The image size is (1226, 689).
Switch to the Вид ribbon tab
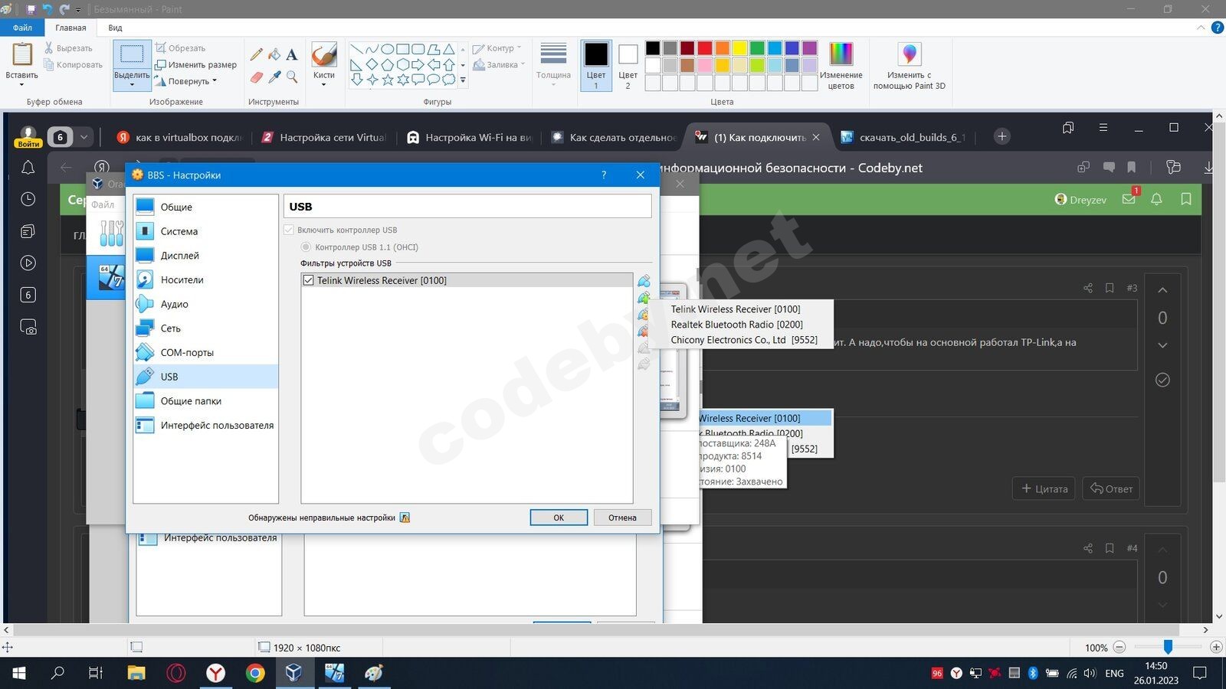pos(115,28)
